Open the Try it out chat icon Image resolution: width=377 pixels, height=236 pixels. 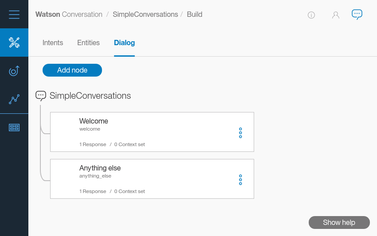coord(357,14)
